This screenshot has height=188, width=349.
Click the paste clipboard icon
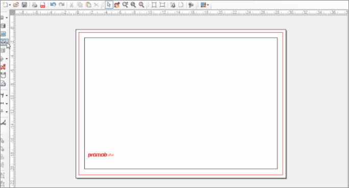pyautogui.click(x=88, y=5)
